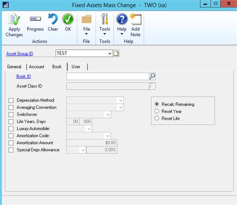Click into the Book ID text field
The width and height of the screenshot is (237, 205).
tap(107, 77)
